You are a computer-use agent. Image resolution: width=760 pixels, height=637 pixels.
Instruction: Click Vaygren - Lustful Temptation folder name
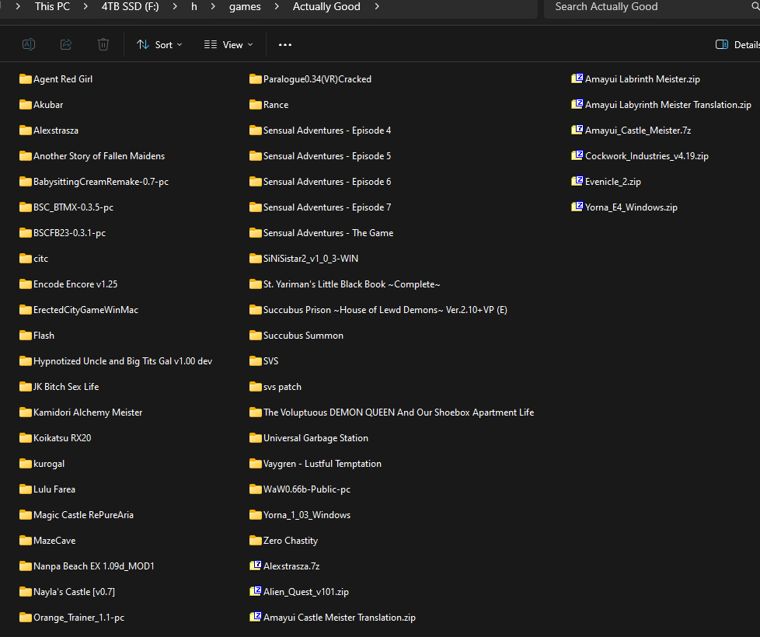322,464
